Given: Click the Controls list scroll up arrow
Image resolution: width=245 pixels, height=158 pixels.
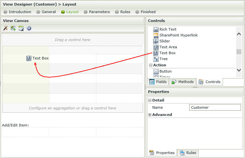Looking at the screenshot, I should tap(239, 34).
